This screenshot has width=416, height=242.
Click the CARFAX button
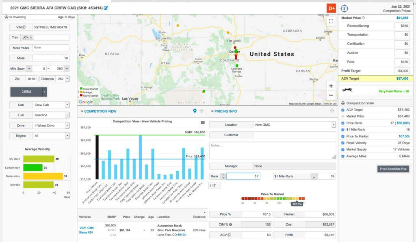click(26, 92)
